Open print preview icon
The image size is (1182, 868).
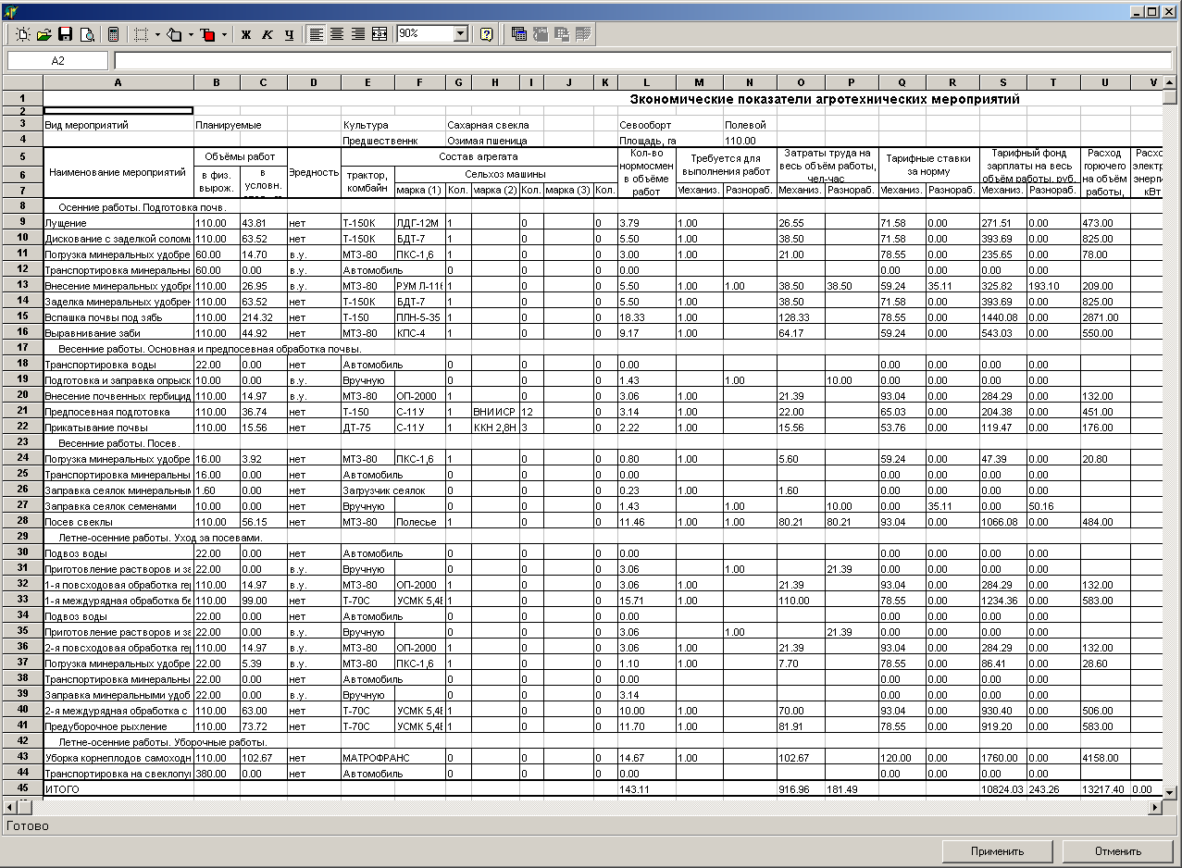click(x=87, y=34)
